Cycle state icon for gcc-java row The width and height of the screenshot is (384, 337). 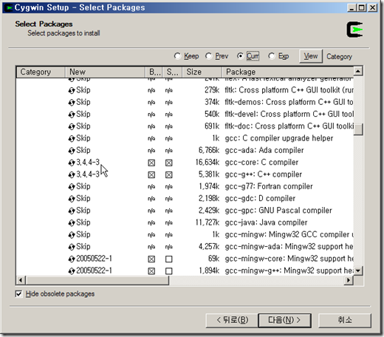point(72,223)
